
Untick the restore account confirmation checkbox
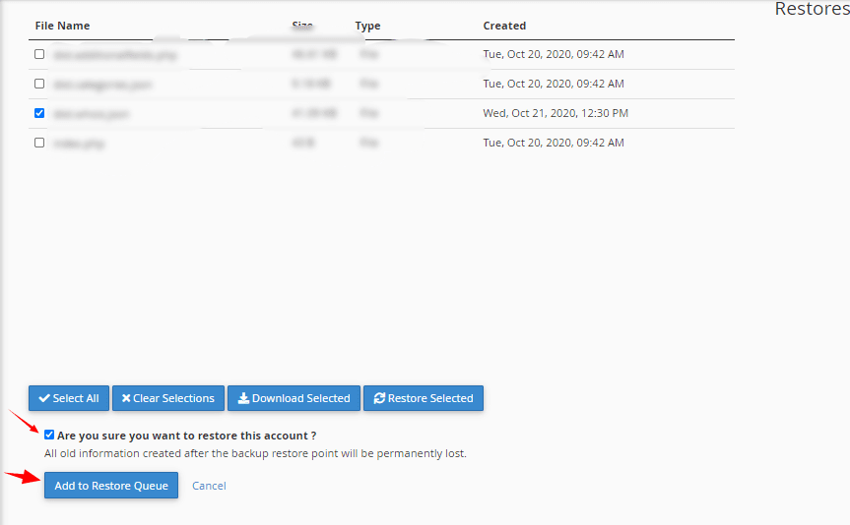(x=49, y=435)
